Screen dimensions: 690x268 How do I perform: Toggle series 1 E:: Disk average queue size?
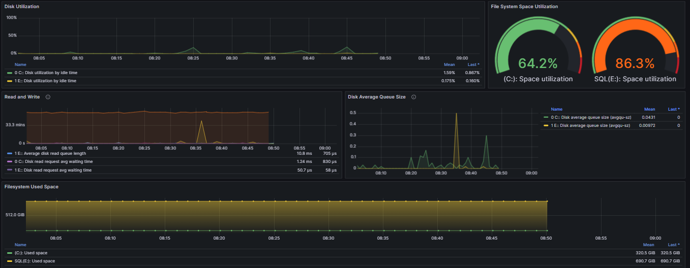(x=590, y=125)
